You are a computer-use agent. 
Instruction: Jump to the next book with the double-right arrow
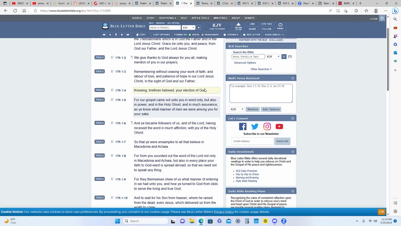point(128,35)
